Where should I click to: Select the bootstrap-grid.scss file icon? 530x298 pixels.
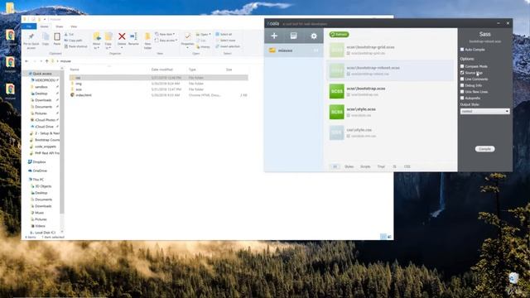click(337, 50)
